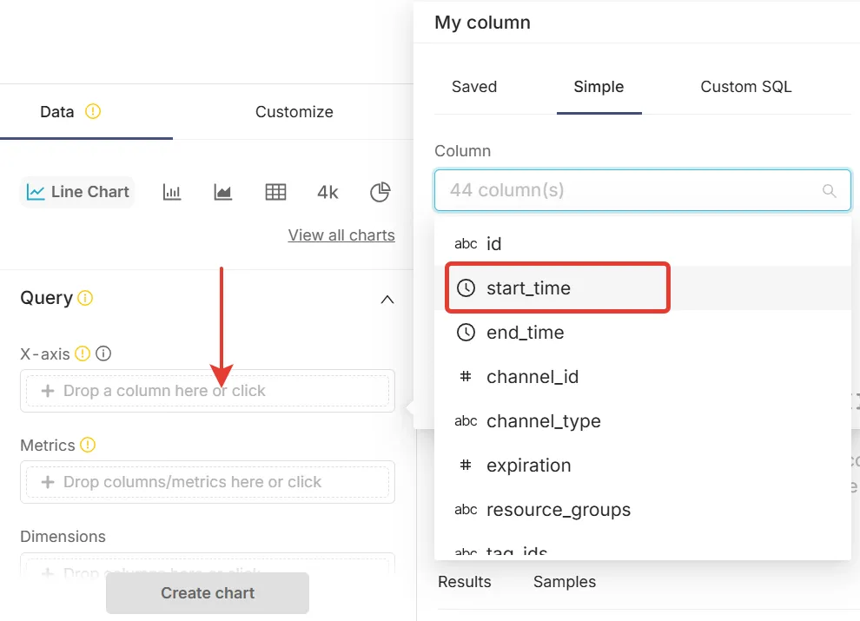860x621 pixels.
Task: Click warning icon beside Query heading
Action: pyautogui.click(x=85, y=298)
